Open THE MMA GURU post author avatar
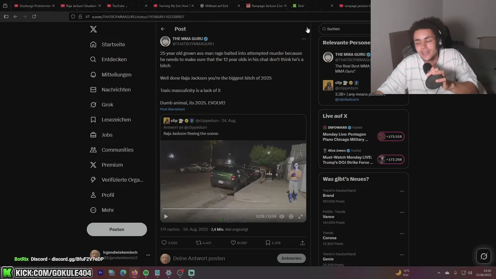The width and height of the screenshot is (496, 279). click(x=165, y=41)
